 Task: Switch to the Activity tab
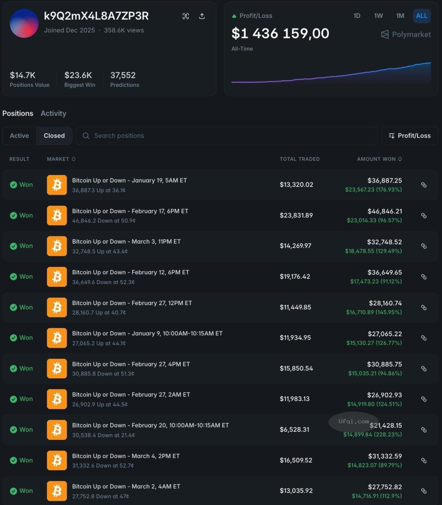pyautogui.click(x=53, y=113)
